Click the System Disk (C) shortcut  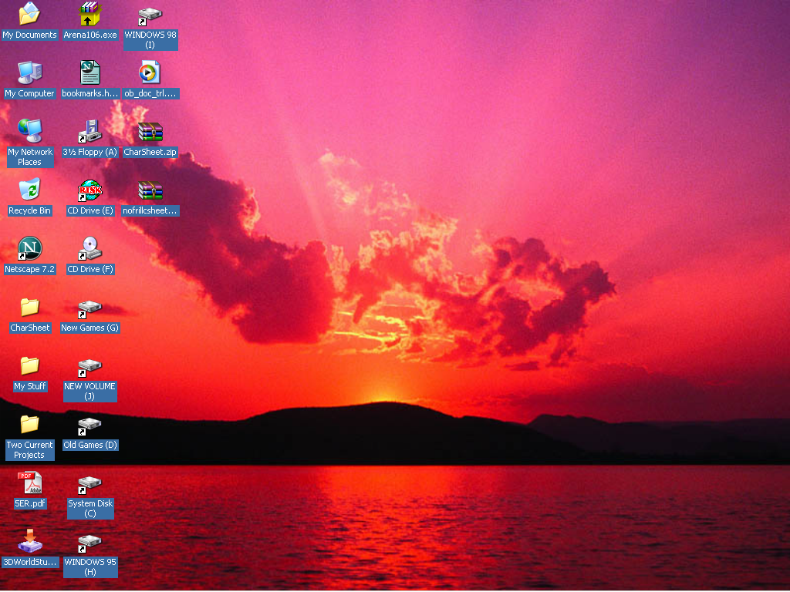90,484
